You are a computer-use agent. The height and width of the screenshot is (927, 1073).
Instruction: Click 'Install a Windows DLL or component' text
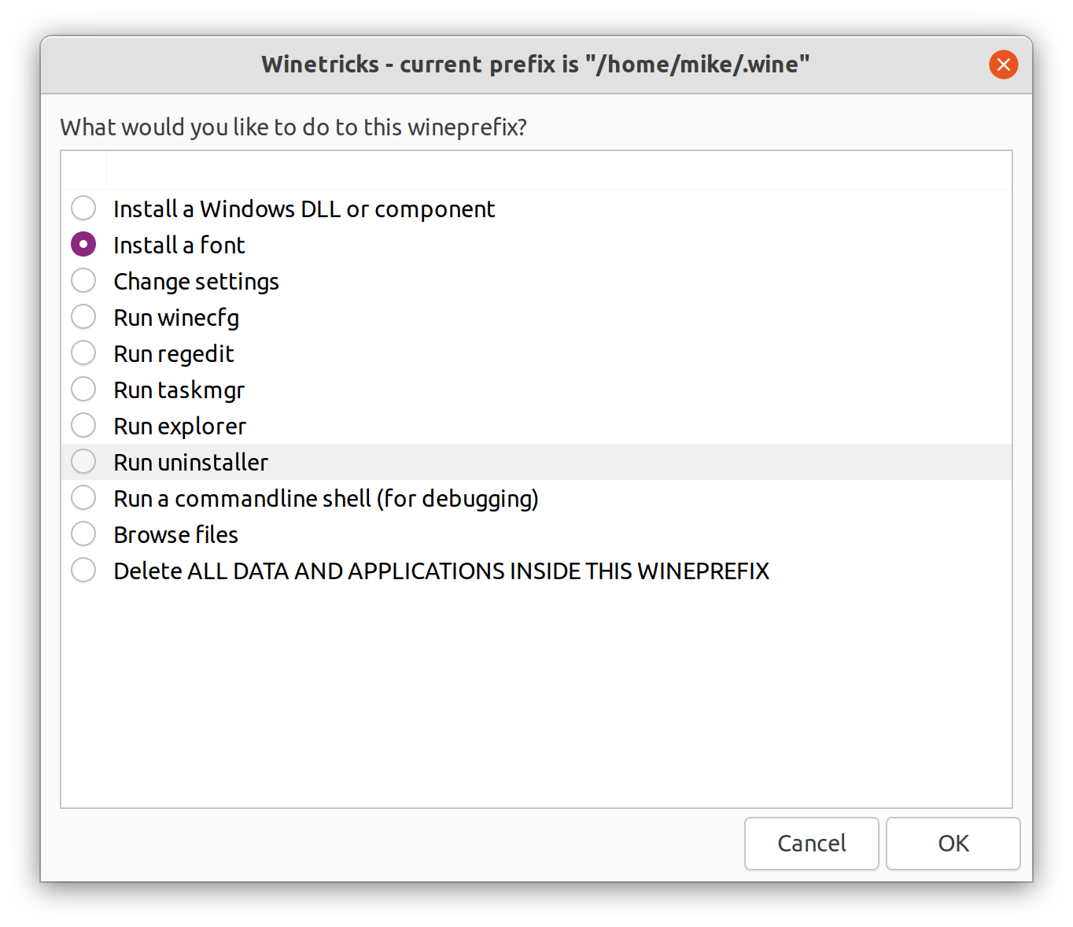[x=304, y=209]
